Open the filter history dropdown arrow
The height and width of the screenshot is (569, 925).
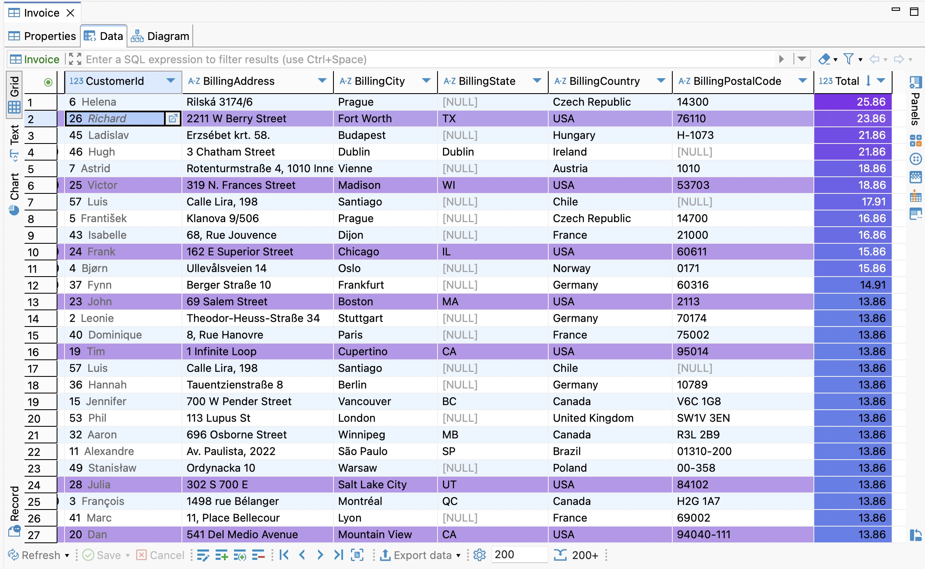802,59
